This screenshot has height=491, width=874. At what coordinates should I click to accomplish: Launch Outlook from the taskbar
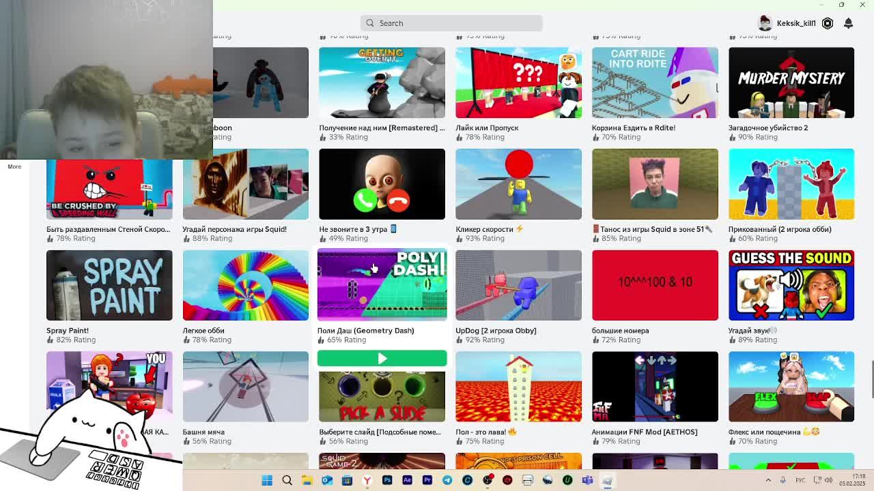point(327,480)
